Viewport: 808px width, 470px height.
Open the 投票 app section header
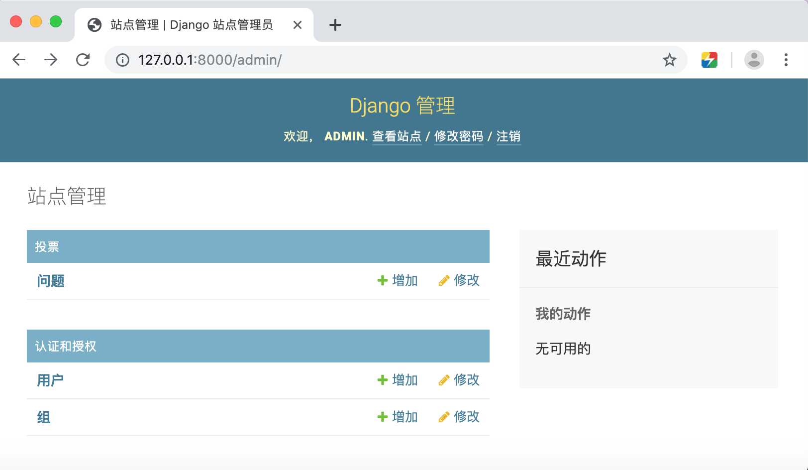pos(47,247)
